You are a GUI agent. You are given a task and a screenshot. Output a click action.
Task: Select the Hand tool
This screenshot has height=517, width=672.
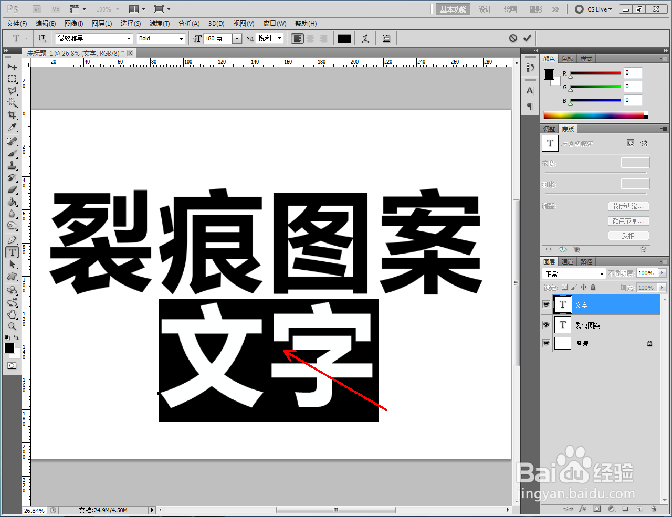[12, 314]
